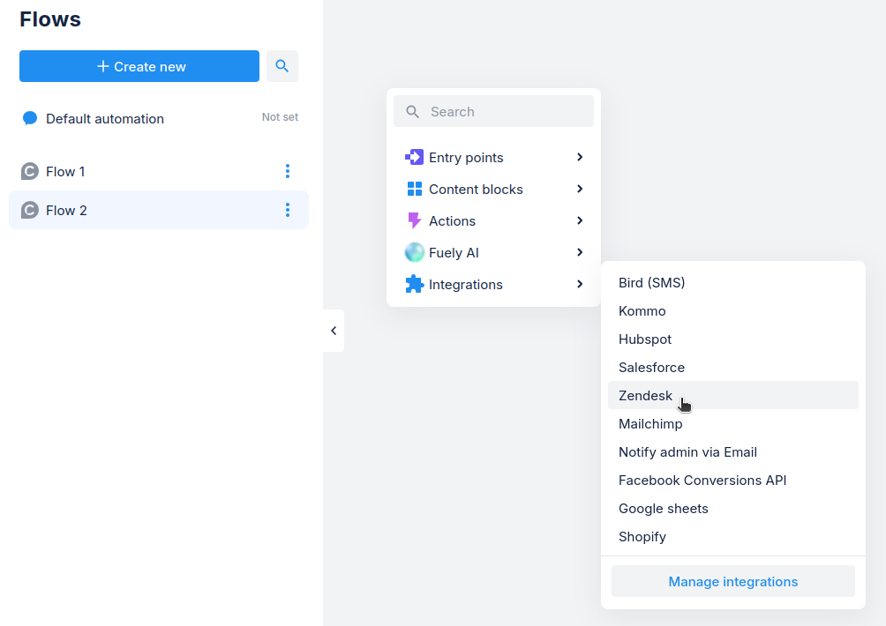The height and width of the screenshot is (626, 886).
Task: Select Zendesk from the integrations list
Action: point(645,396)
